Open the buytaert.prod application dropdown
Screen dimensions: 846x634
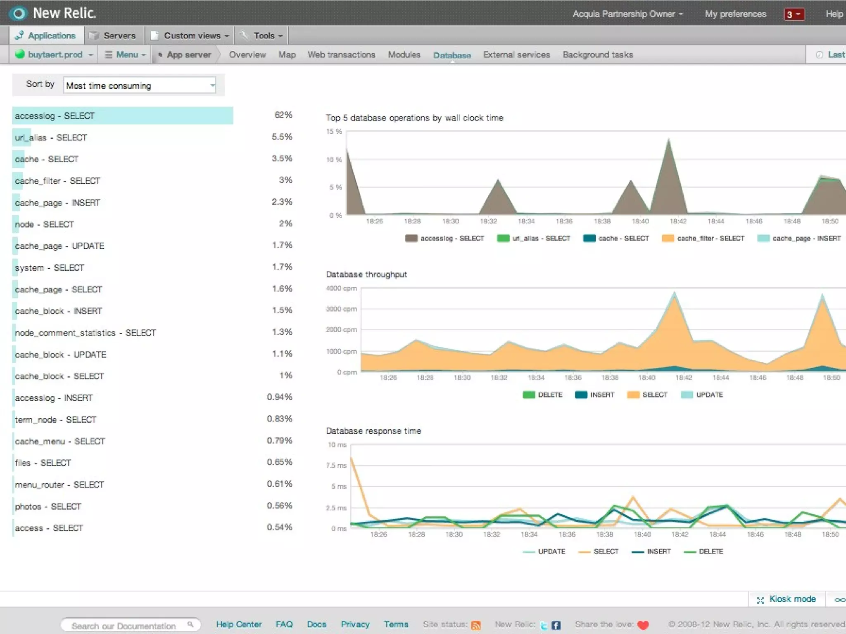[55, 54]
